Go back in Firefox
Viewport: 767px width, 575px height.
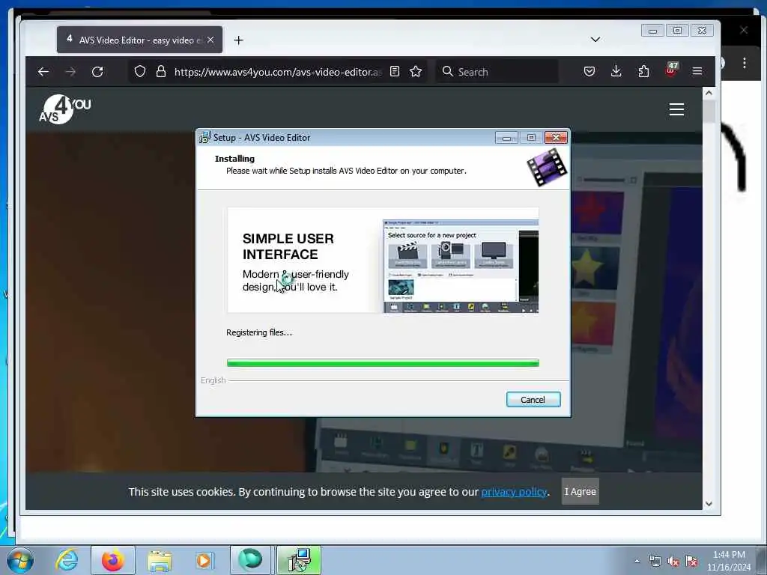[43, 72]
